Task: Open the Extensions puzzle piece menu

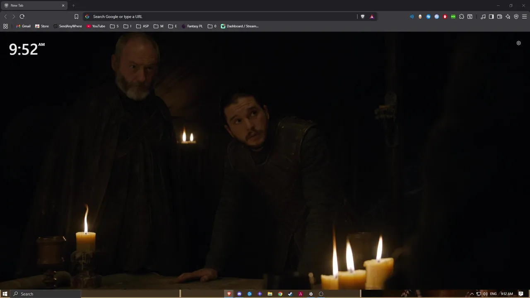Action: 462,17
